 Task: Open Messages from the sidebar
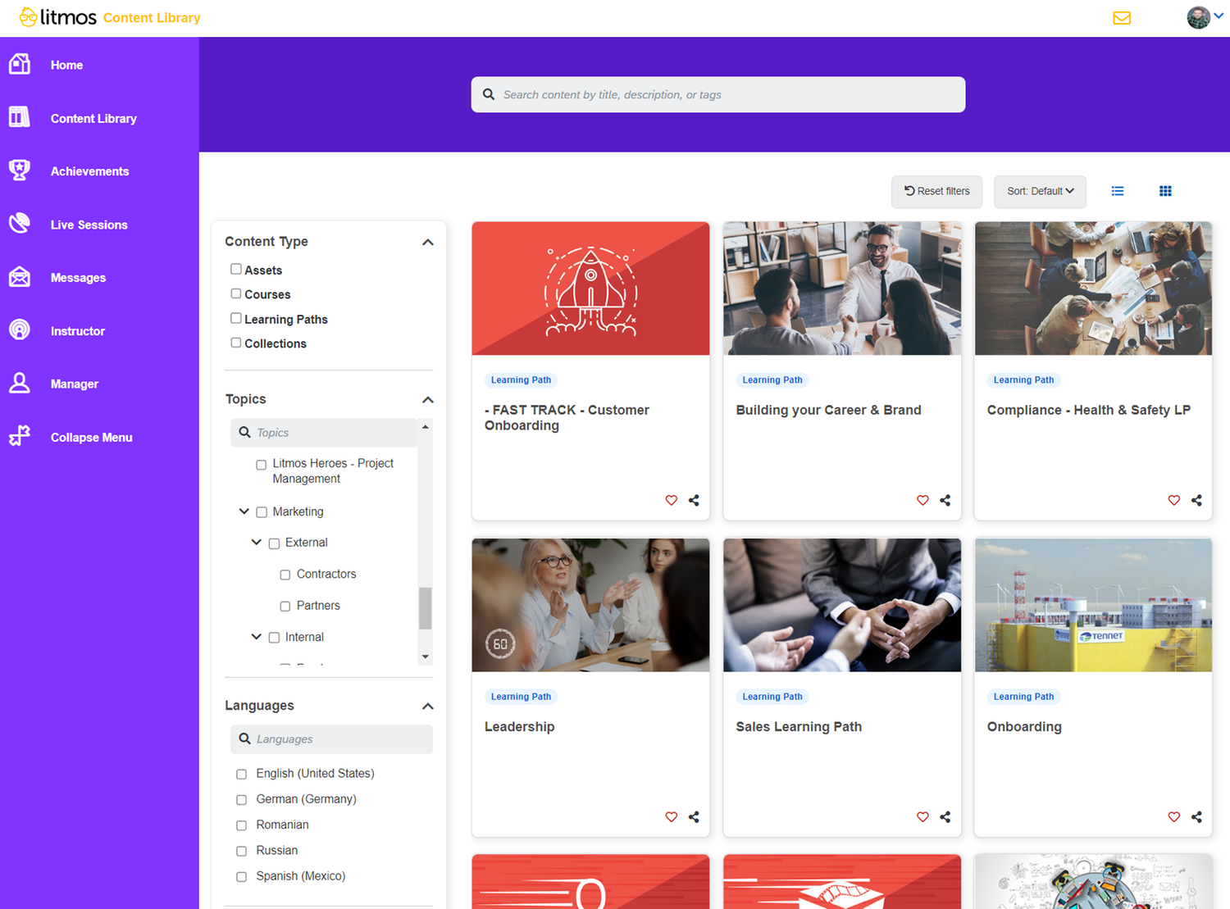[x=78, y=278]
